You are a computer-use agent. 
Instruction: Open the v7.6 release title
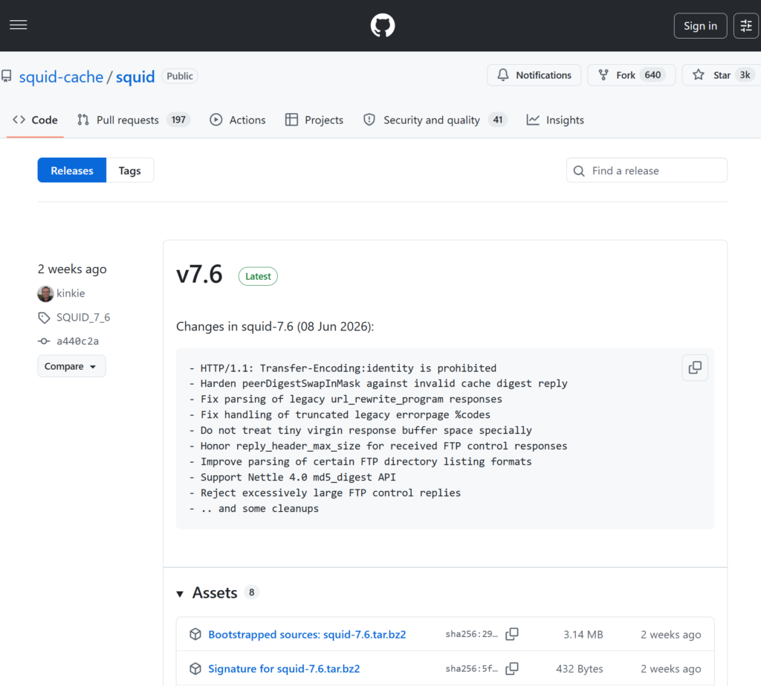[199, 274]
